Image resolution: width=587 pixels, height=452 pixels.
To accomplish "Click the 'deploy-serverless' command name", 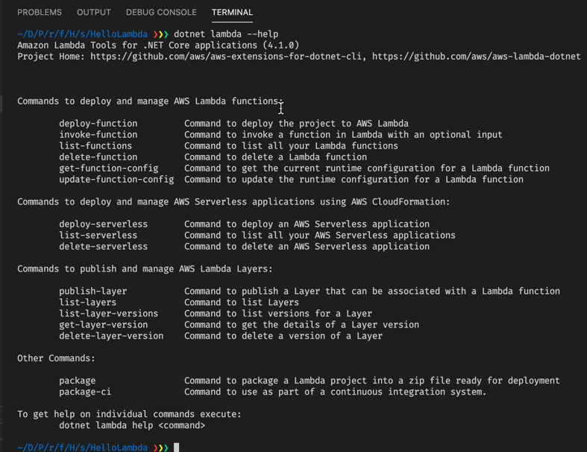I will tap(104, 225).
